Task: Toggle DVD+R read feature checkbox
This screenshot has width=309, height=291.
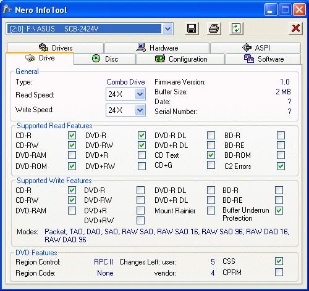Action: coord(142,155)
